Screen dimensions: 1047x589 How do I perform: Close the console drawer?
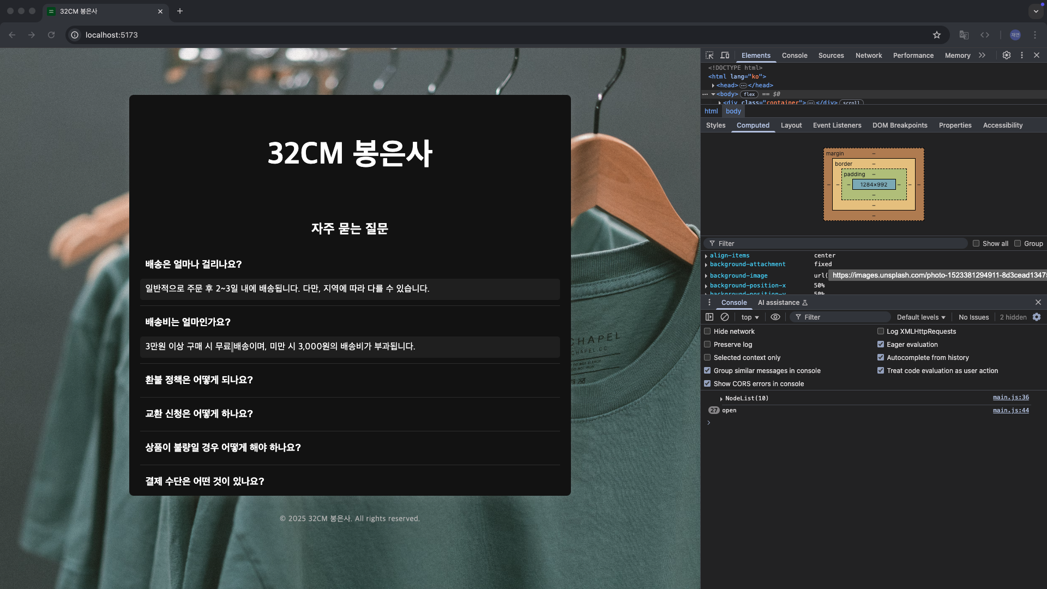tap(1038, 302)
